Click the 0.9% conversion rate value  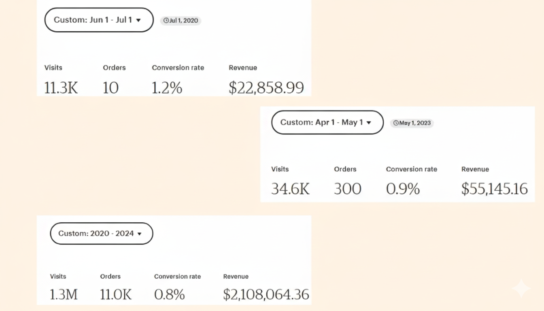pos(403,189)
